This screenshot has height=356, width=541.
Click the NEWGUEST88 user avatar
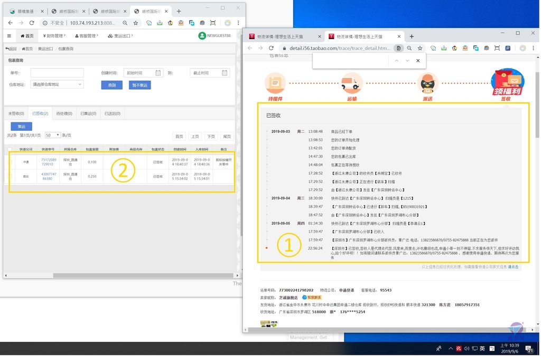[x=202, y=35]
